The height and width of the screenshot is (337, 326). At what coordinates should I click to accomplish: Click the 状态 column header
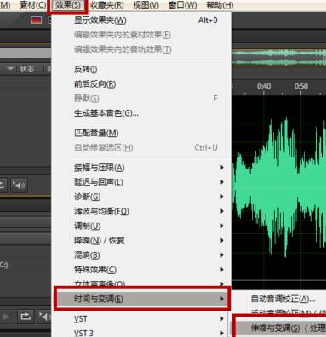click(x=26, y=69)
